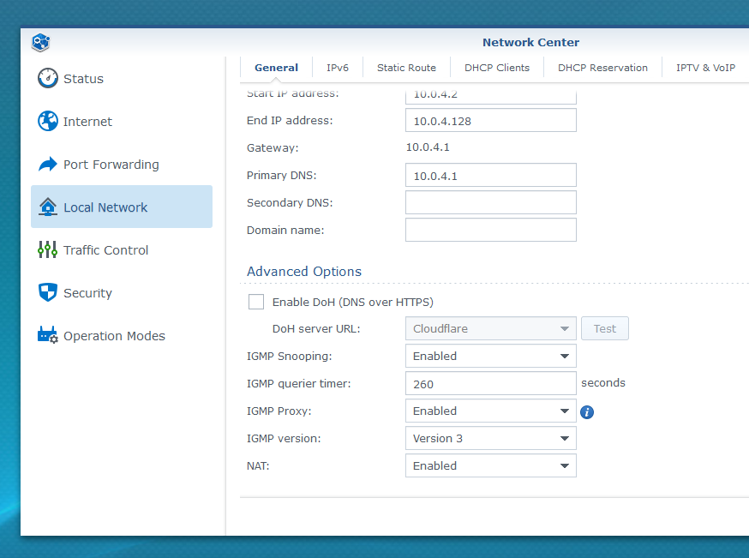749x558 pixels.
Task: Click the Local Network house icon
Action: coord(47,207)
